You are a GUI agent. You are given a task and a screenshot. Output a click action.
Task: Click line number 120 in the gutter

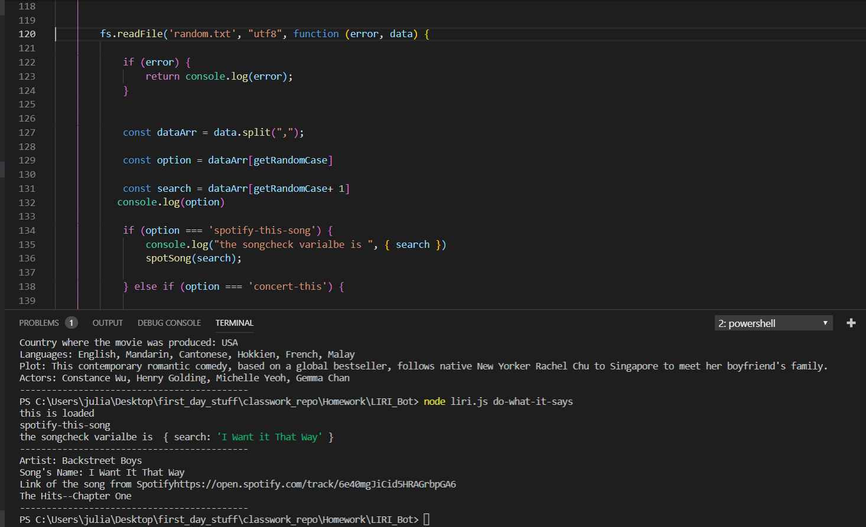(x=27, y=34)
